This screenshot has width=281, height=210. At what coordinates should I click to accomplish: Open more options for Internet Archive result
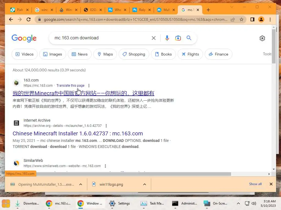pos(106,126)
